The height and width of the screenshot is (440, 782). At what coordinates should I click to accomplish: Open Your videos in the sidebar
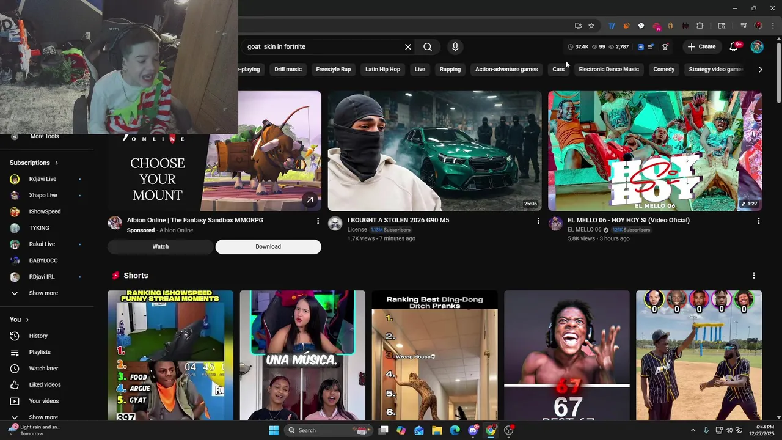click(44, 401)
